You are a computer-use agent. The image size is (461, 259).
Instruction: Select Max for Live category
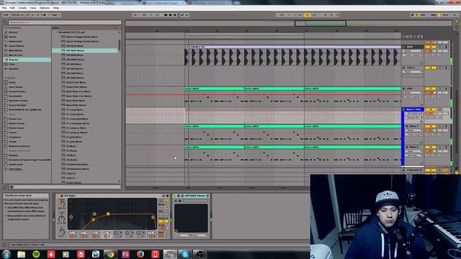pos(16,55)
